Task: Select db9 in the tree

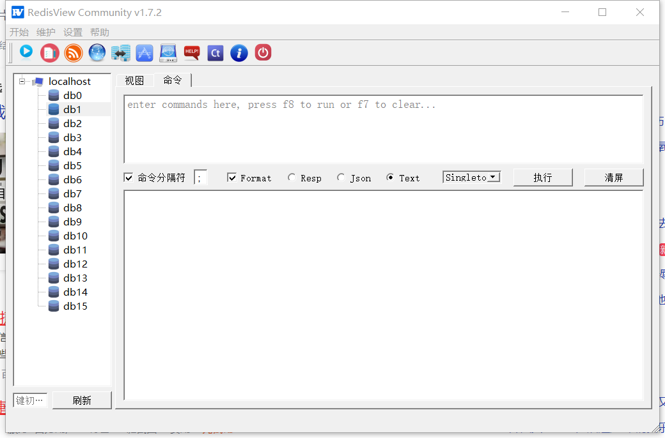Action: click(x=72, y=222)
